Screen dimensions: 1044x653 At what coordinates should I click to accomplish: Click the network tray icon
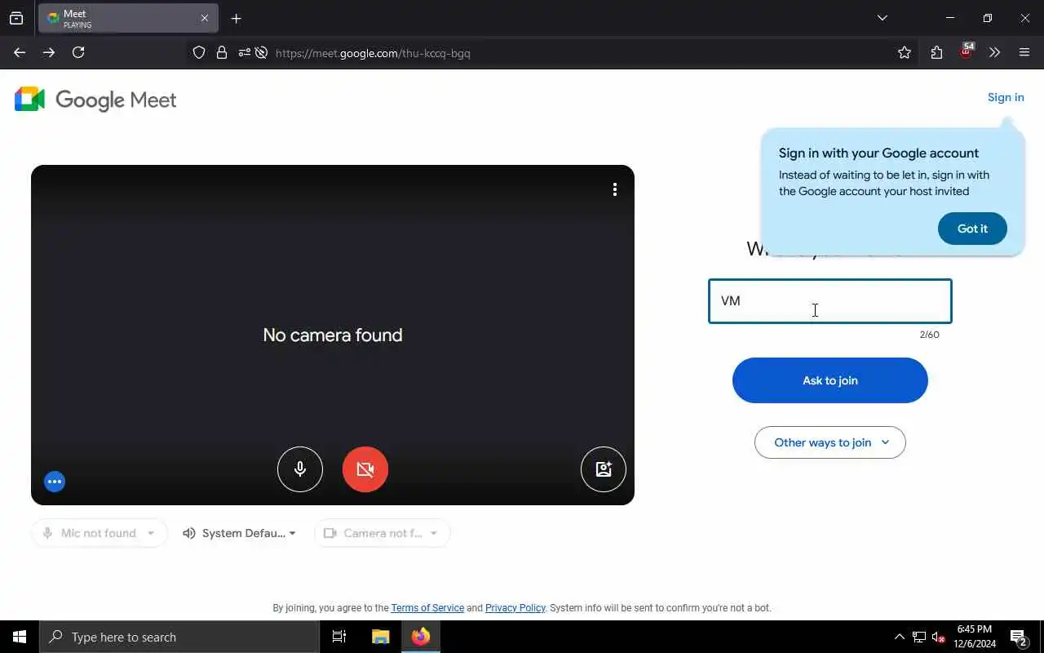pos(919,637)
